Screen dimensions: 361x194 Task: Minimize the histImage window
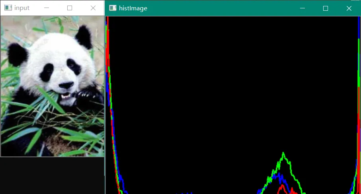click(x=302, y=8)
